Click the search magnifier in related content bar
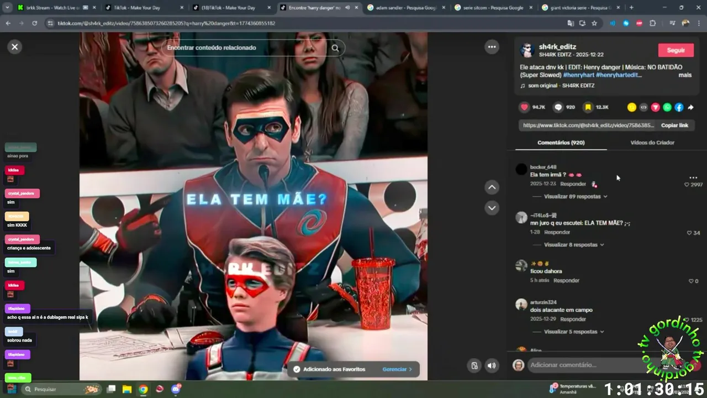Viewport: 707px width, 398px height. 335,48
